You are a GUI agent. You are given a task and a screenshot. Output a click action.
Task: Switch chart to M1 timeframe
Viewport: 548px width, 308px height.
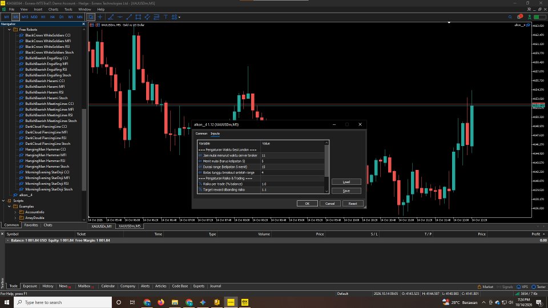pos(7,17)
